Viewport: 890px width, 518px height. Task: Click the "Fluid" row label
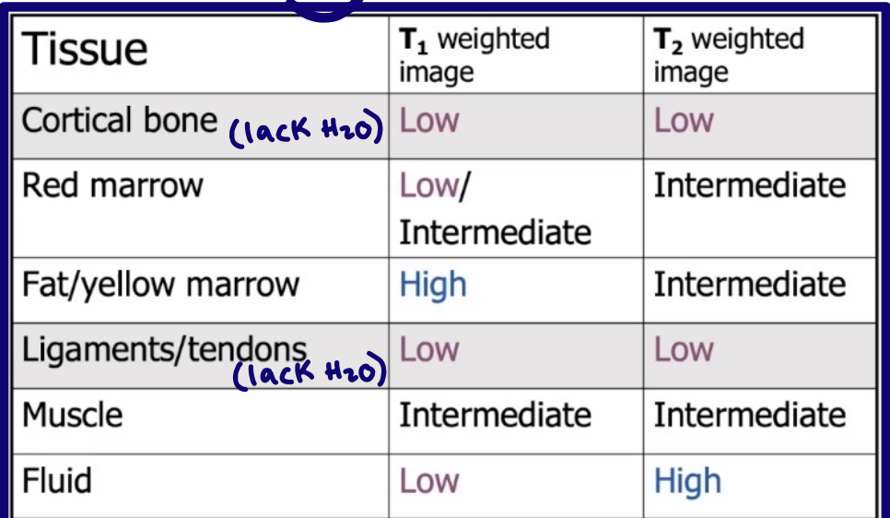[x=57, y=480]
